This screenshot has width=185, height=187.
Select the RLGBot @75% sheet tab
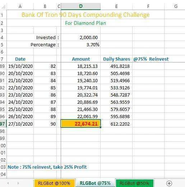click(x=95, y=183)
